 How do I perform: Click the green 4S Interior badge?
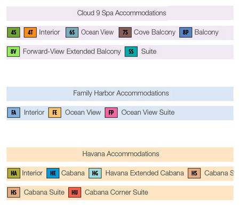(13, 33)
